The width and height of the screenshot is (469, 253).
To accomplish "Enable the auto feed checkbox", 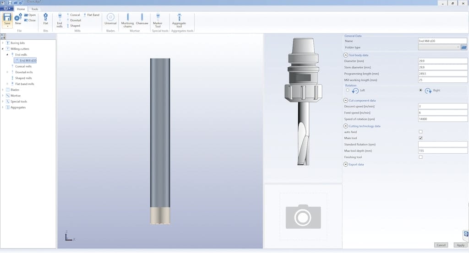I will [x=420, y=132].
